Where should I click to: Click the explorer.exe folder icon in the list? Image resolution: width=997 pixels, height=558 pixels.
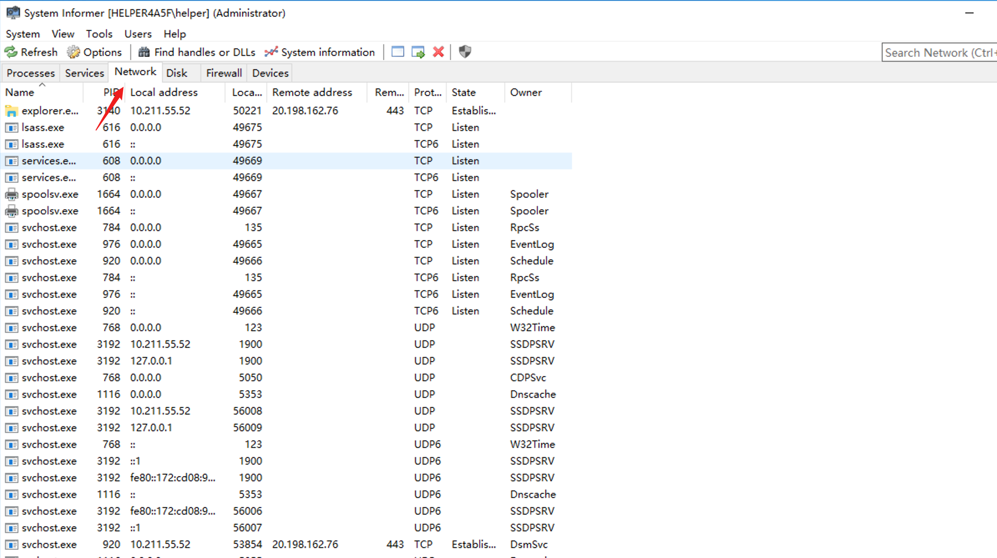(11, 111)
